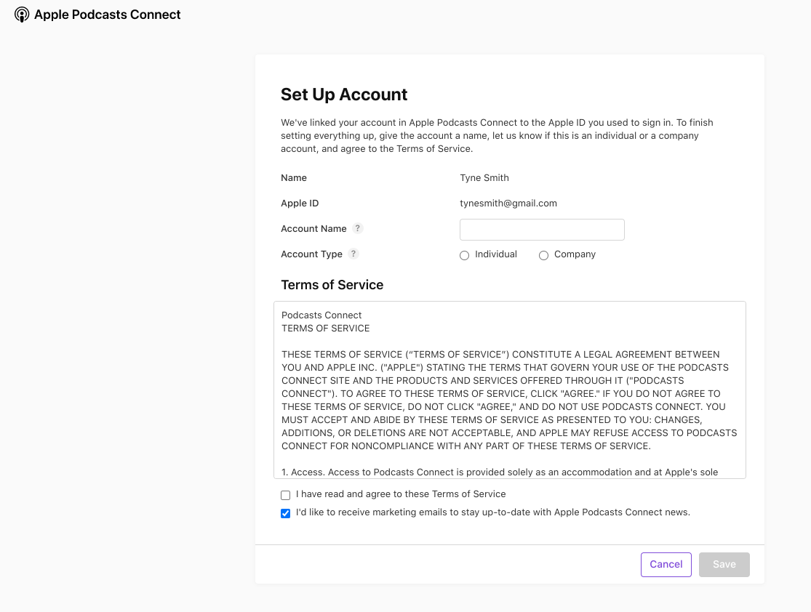Image resolution: width=811 pixels, height=612 pixels.
Task: Open the Account Type help tooltip icon
Action: (353, 254)
